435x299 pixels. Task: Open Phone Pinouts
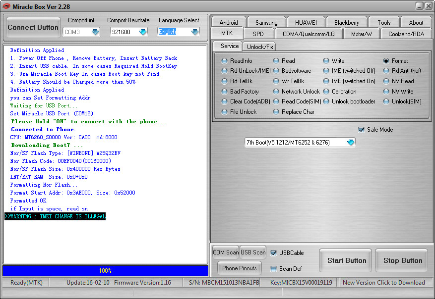tap(240, 268)
